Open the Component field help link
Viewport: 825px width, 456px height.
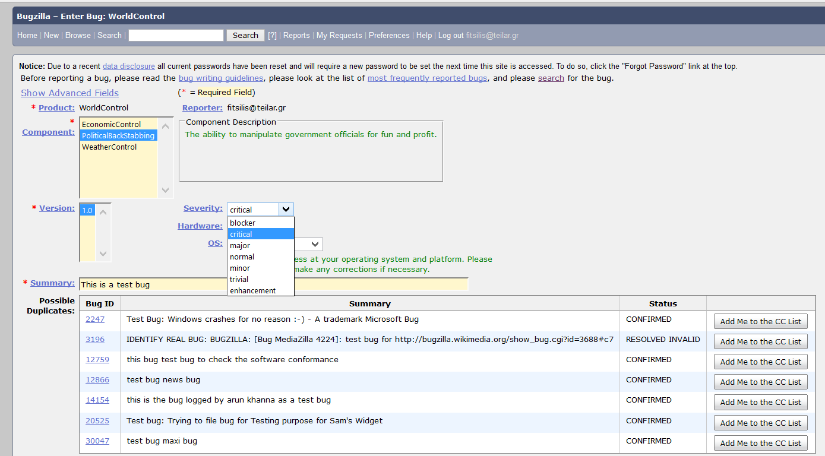49,132
